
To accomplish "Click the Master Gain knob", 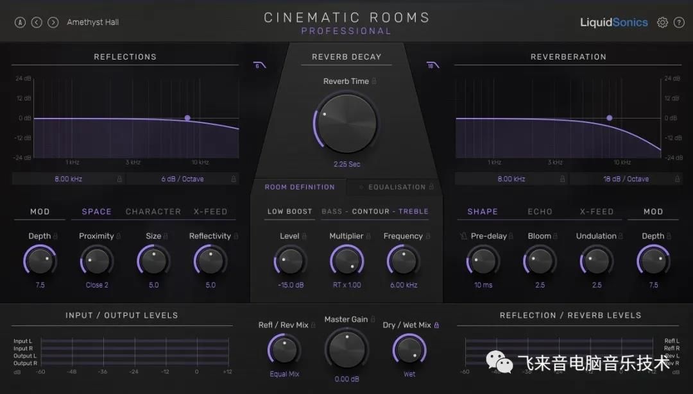I will click(x=347, y=349).
